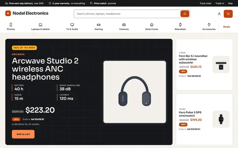Click the Nodal Electronics lightning logo
The image size is (238, 148).
coord(8,13)
